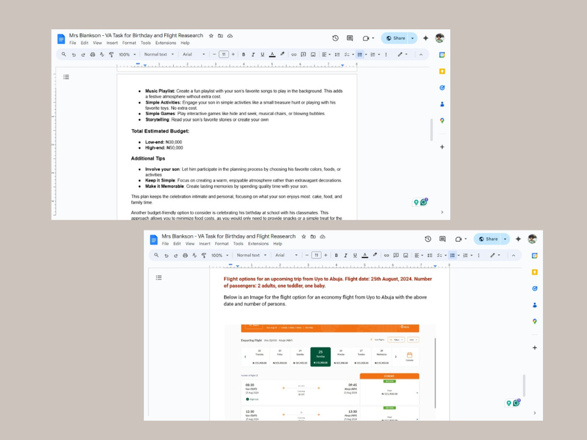Open Format menu in bottom window

(x=222, y=244)
